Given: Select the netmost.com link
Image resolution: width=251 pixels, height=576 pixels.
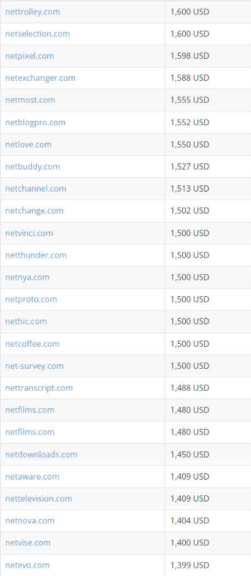Looking at the screenshot, I should [30, 100].
